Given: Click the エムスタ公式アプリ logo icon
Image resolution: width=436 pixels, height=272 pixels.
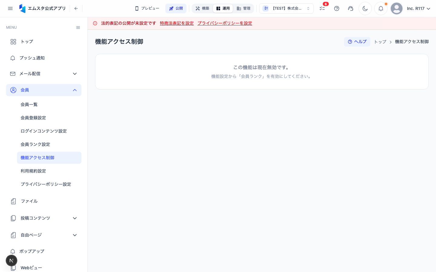Looking at the screenshot, I should pos(22,8).
